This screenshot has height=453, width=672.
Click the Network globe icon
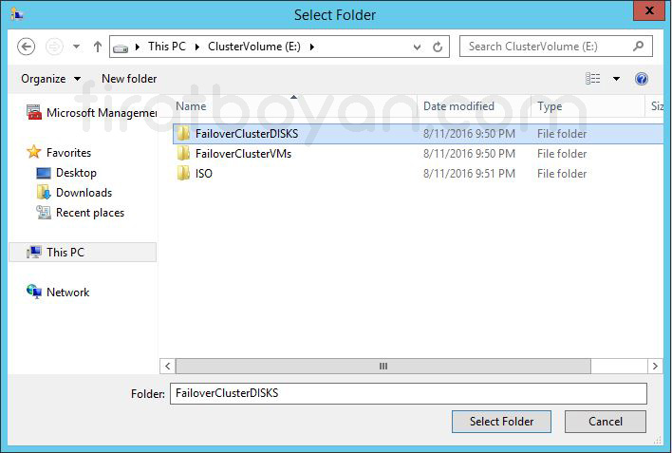[x=34, y=292]
